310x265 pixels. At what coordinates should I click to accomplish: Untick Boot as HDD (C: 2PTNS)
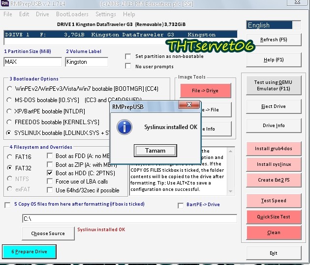50,173
